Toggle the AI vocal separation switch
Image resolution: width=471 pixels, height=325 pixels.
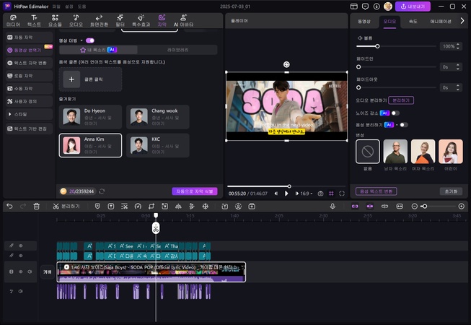point(404,125)
